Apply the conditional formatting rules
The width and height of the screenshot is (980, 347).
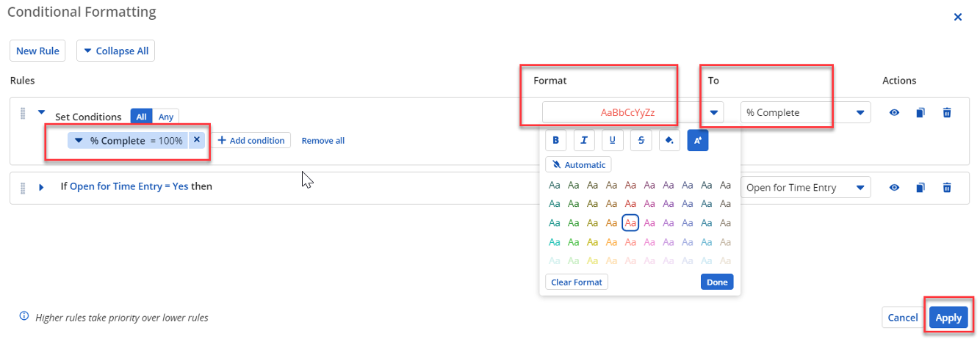948,317
